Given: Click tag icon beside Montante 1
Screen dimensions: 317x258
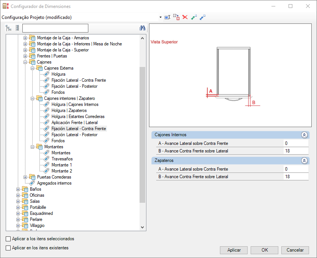Looking at the screenshot, I should pos(47,165).
